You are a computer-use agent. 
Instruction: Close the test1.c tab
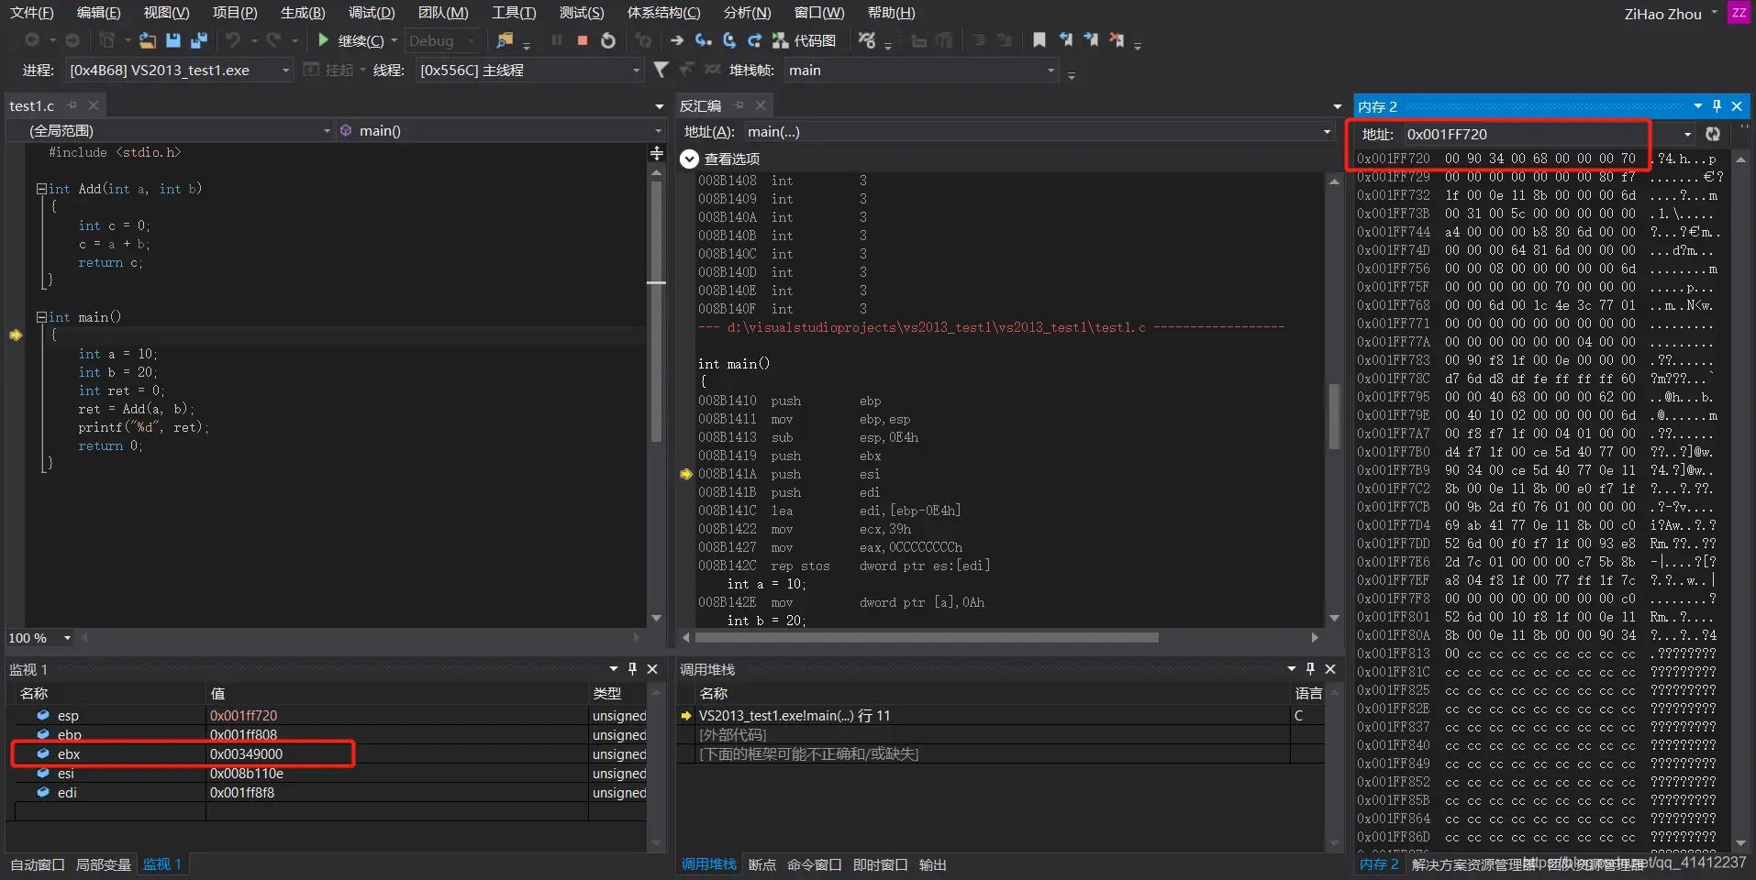coord(93,105)
